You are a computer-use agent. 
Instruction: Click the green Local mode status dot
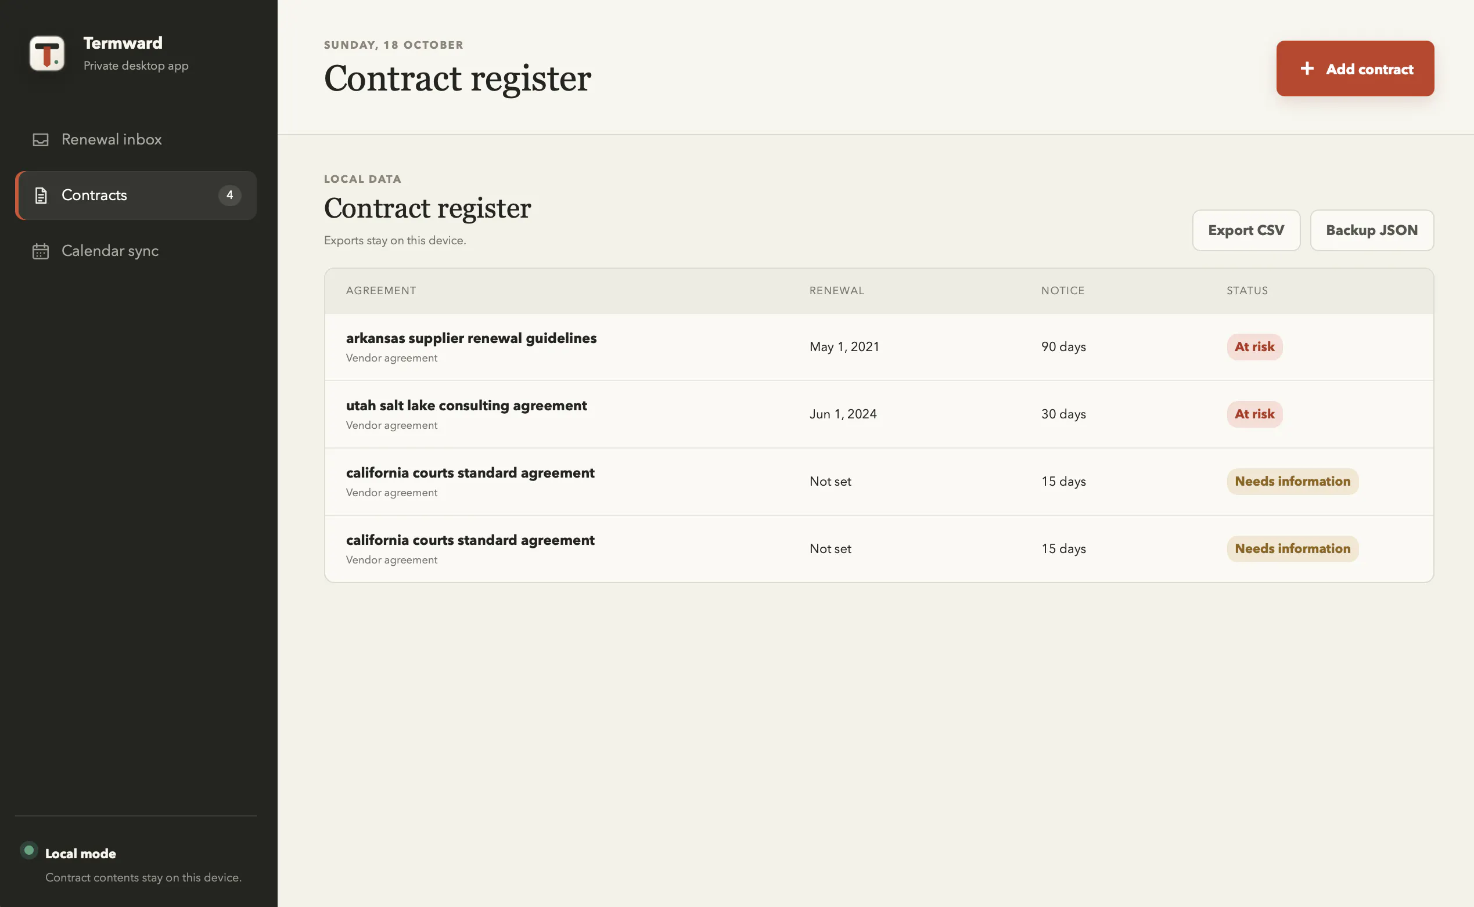(29, 850)
